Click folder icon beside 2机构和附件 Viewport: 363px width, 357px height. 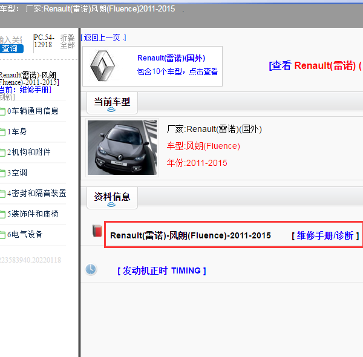pos(2,152)
